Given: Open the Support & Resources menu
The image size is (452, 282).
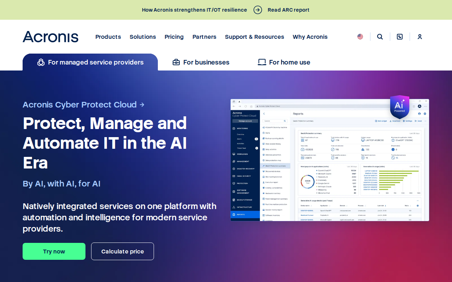Looking at the screenshot, I should tap(255, 37).
